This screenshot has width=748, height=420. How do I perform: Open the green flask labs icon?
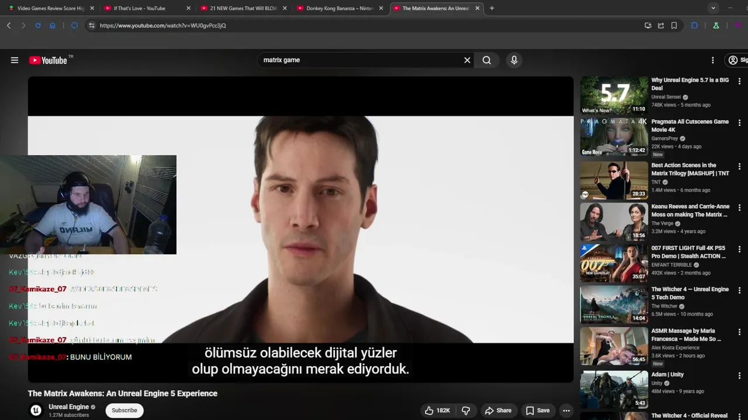[x=716, y=26]
